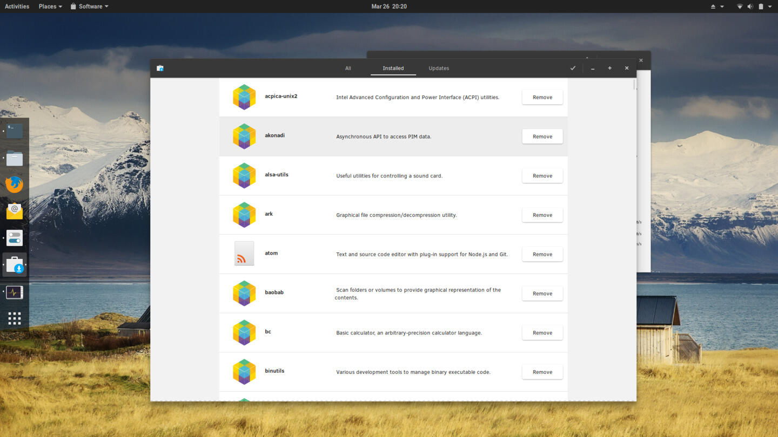Switch to the Updates tab

(x=439, y=68)
